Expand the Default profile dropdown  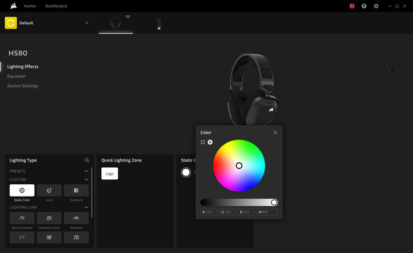[87, 23]
